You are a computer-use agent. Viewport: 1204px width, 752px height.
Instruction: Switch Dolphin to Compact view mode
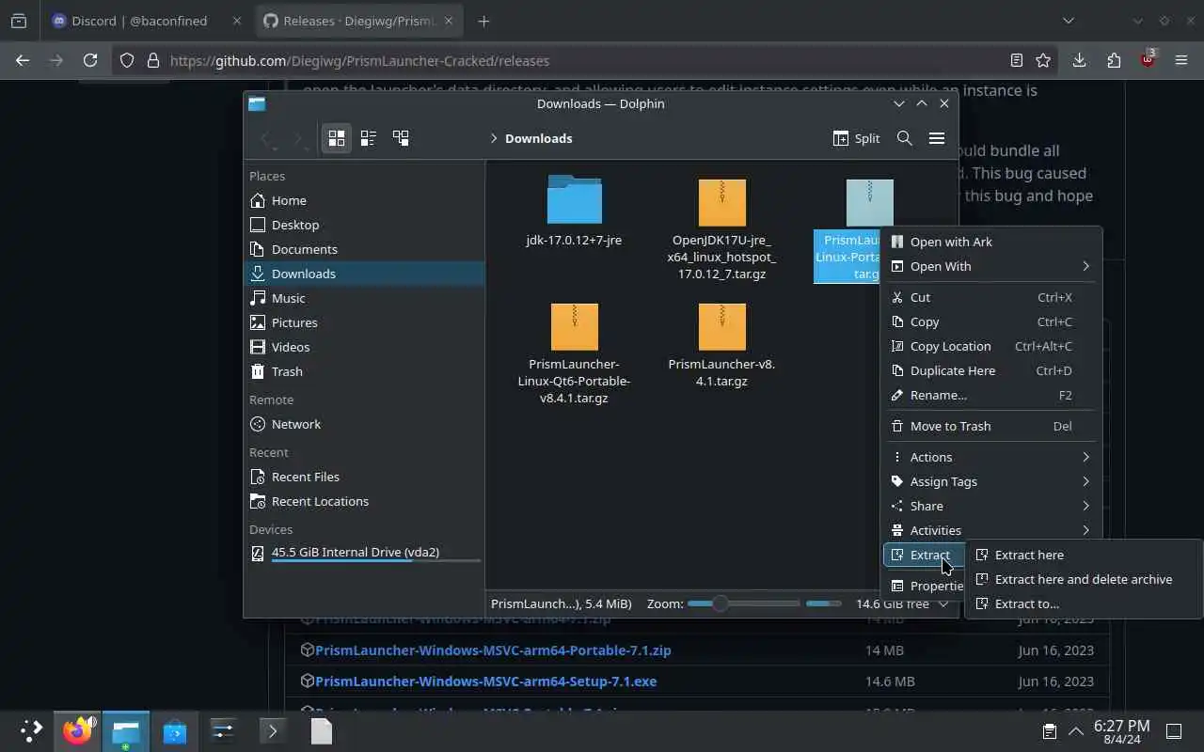pos(369,138)
